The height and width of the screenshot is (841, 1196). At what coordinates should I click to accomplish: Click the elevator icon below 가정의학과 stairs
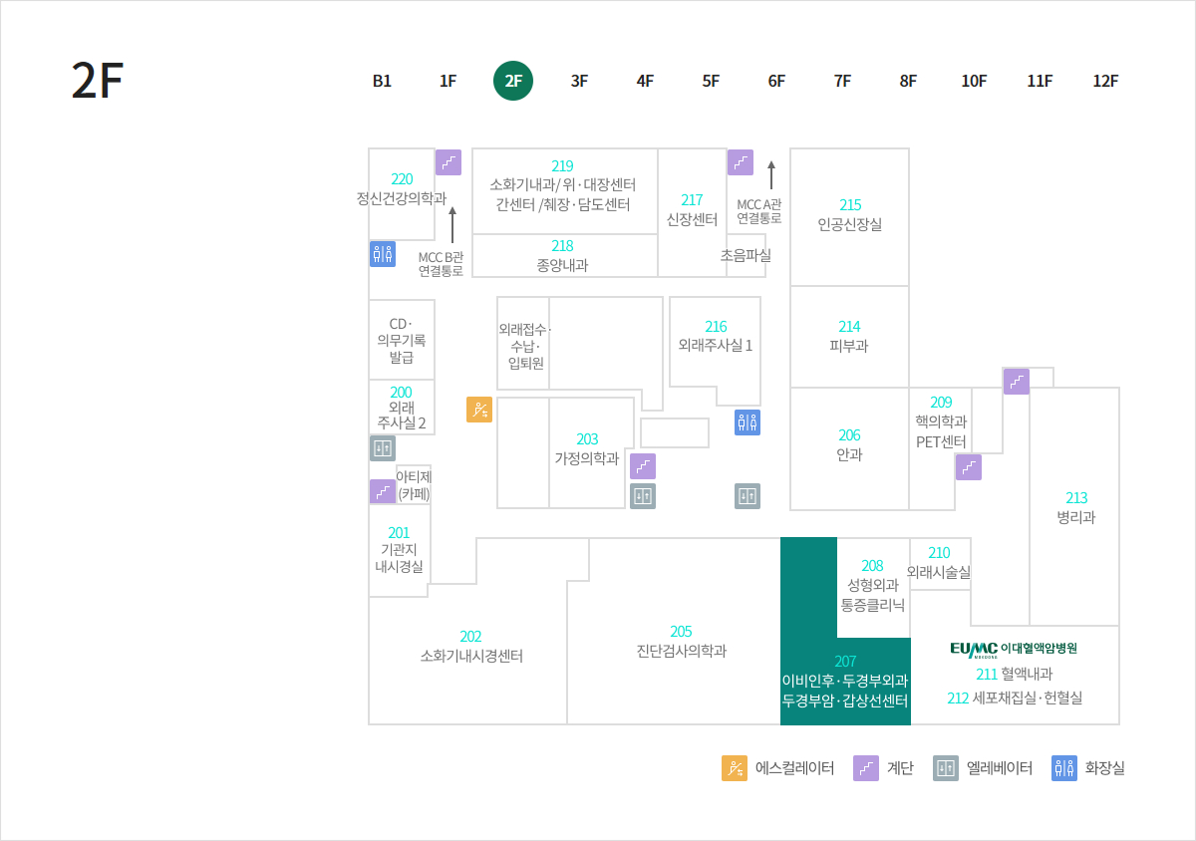[643, 496]
